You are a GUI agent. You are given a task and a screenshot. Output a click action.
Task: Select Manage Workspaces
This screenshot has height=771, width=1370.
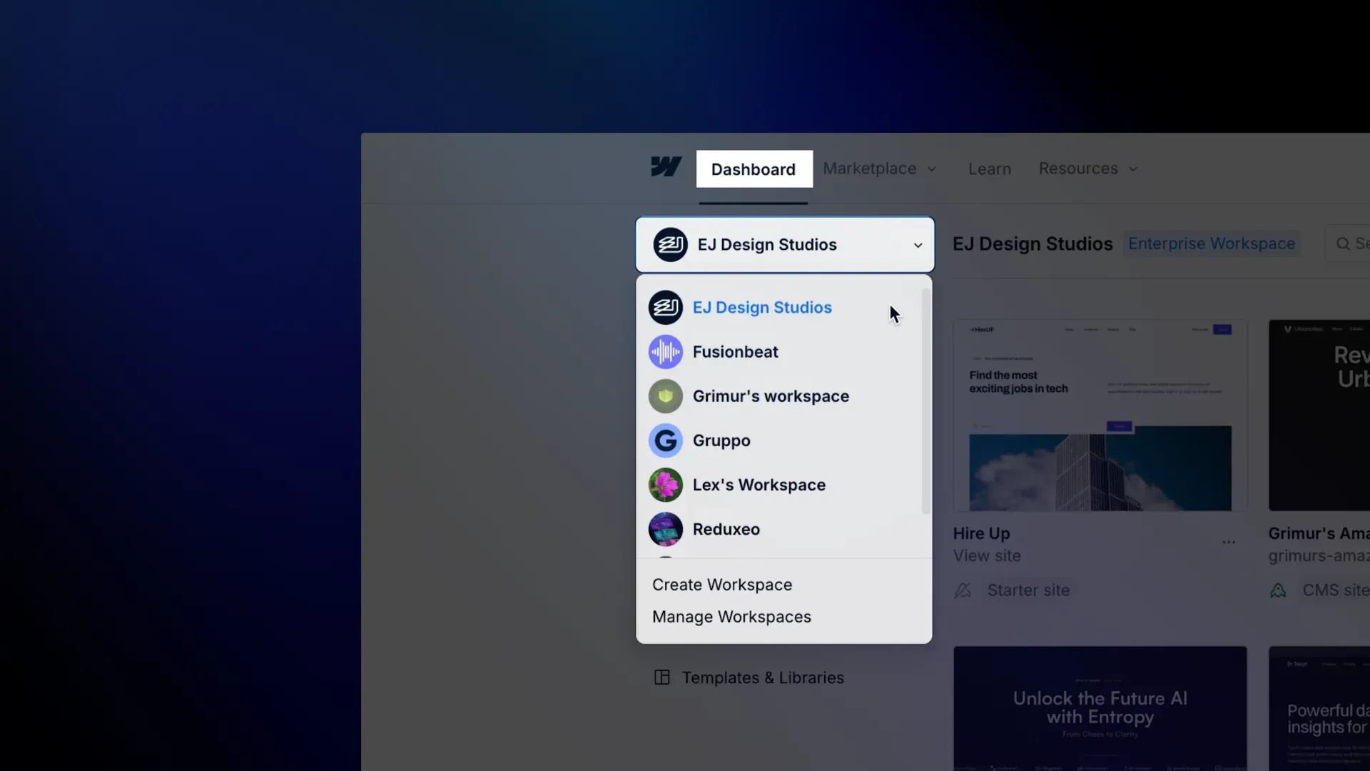(x=731, y=616)
